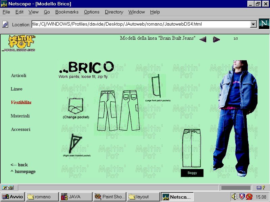Click into the Location URL field
Image resolution: width=270 pixels, height=202 pixels.
(x=140, y=24)
